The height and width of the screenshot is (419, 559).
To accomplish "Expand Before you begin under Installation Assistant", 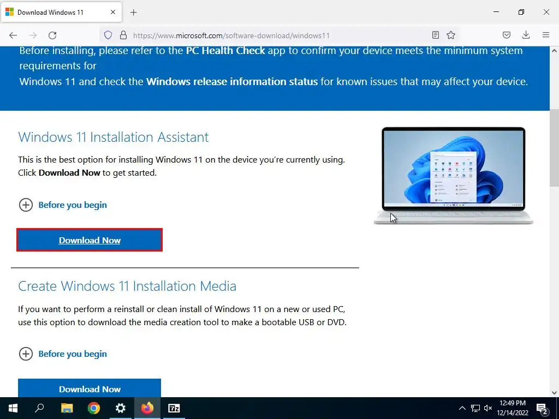I will tap(63, 205).
